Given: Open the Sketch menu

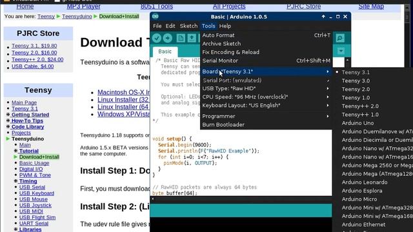Looking at the screenshot, I should coord(188,26).
